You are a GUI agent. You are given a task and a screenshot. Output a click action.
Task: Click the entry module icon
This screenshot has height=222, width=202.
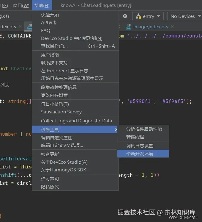point(138,16)
